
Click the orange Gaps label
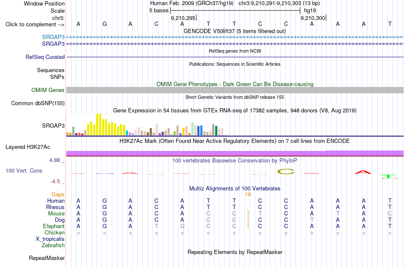point(58,195)
